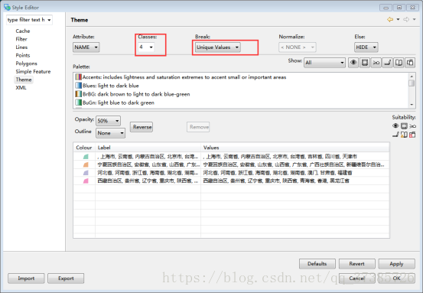Open the Outline None dropdown
The height and width of the screenshot is (293, 423).
(x=110, y=133)
